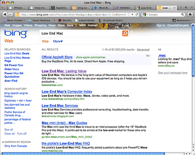
Task: Filter results Only from Canada
Action: (x=15, y=146)
